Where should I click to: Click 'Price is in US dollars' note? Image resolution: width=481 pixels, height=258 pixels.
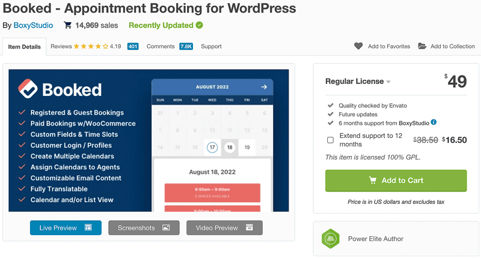[x=396, y=202]
